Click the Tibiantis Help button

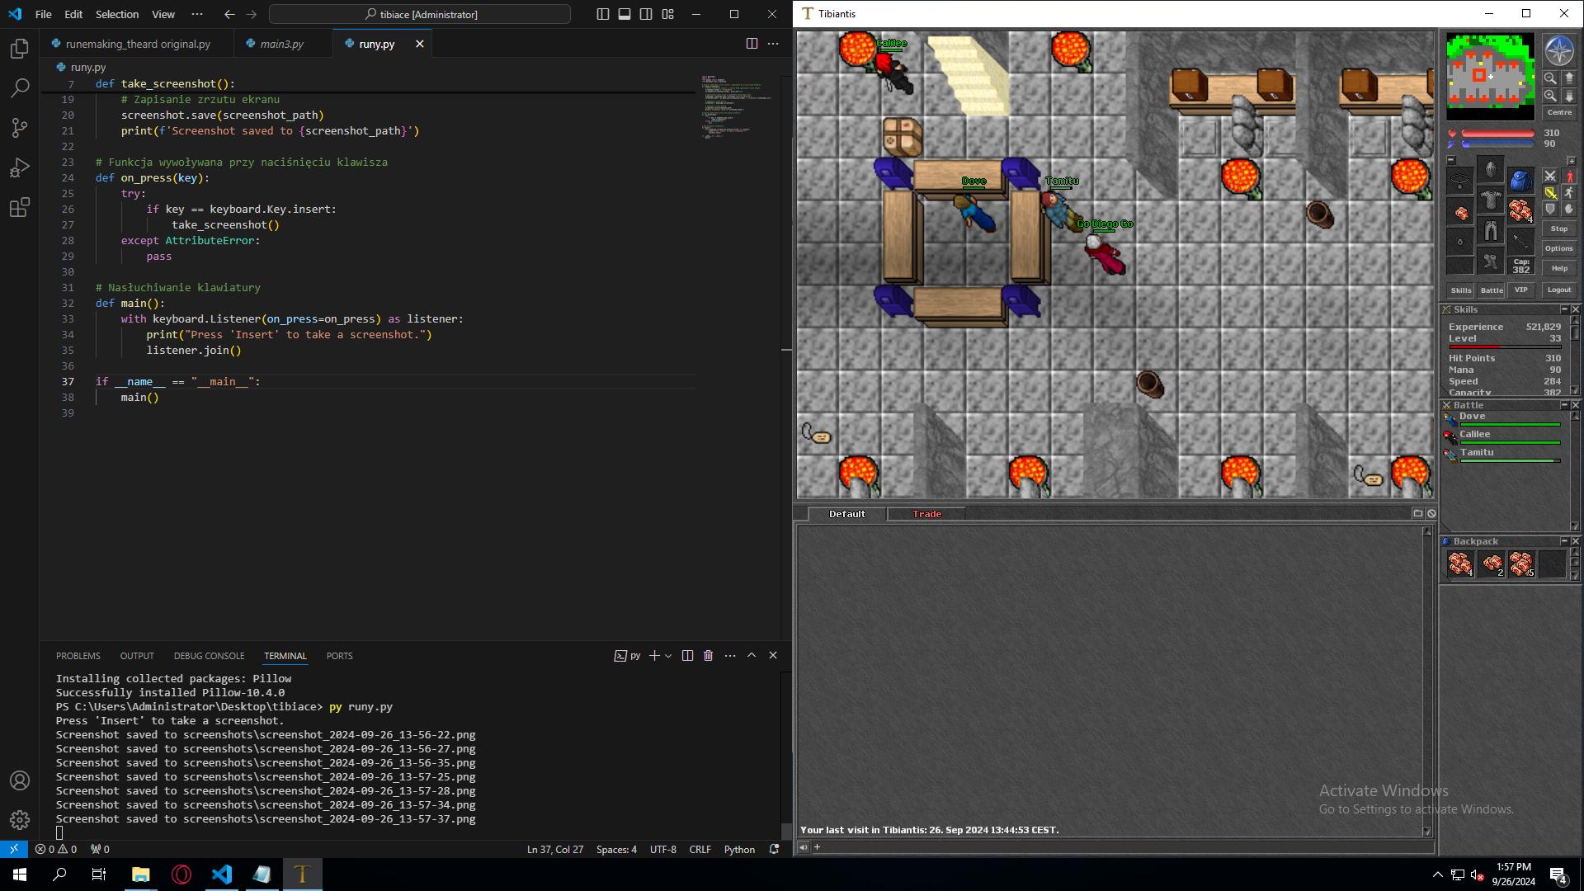[x=1559, y=268]
